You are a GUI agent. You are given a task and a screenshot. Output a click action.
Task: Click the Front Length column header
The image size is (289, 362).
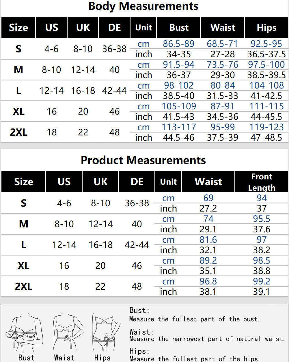tap(262, 182)
